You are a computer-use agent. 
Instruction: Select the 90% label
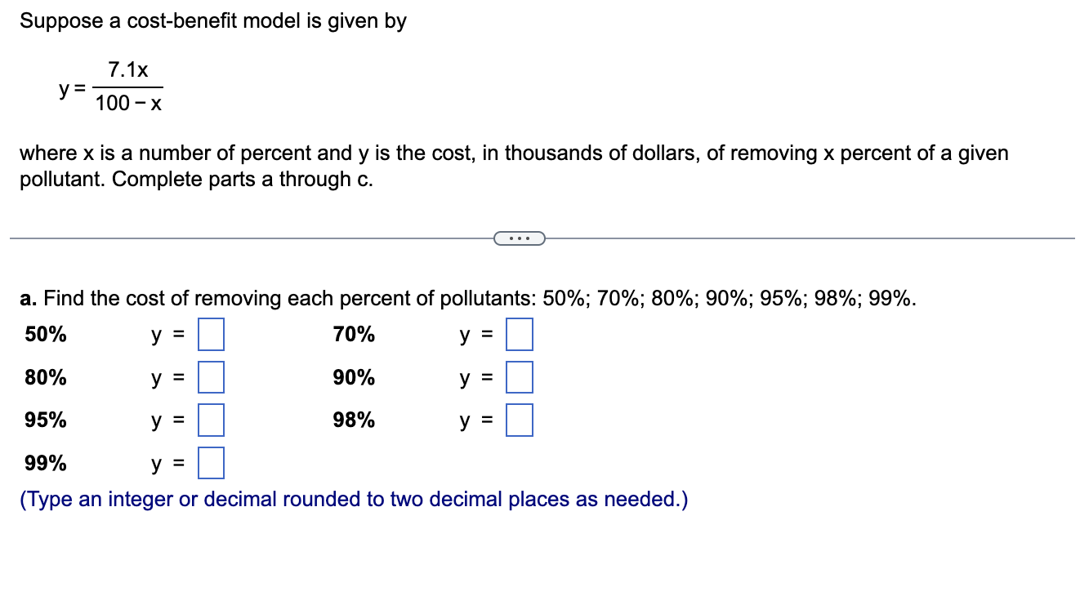(x=354, y=377)
